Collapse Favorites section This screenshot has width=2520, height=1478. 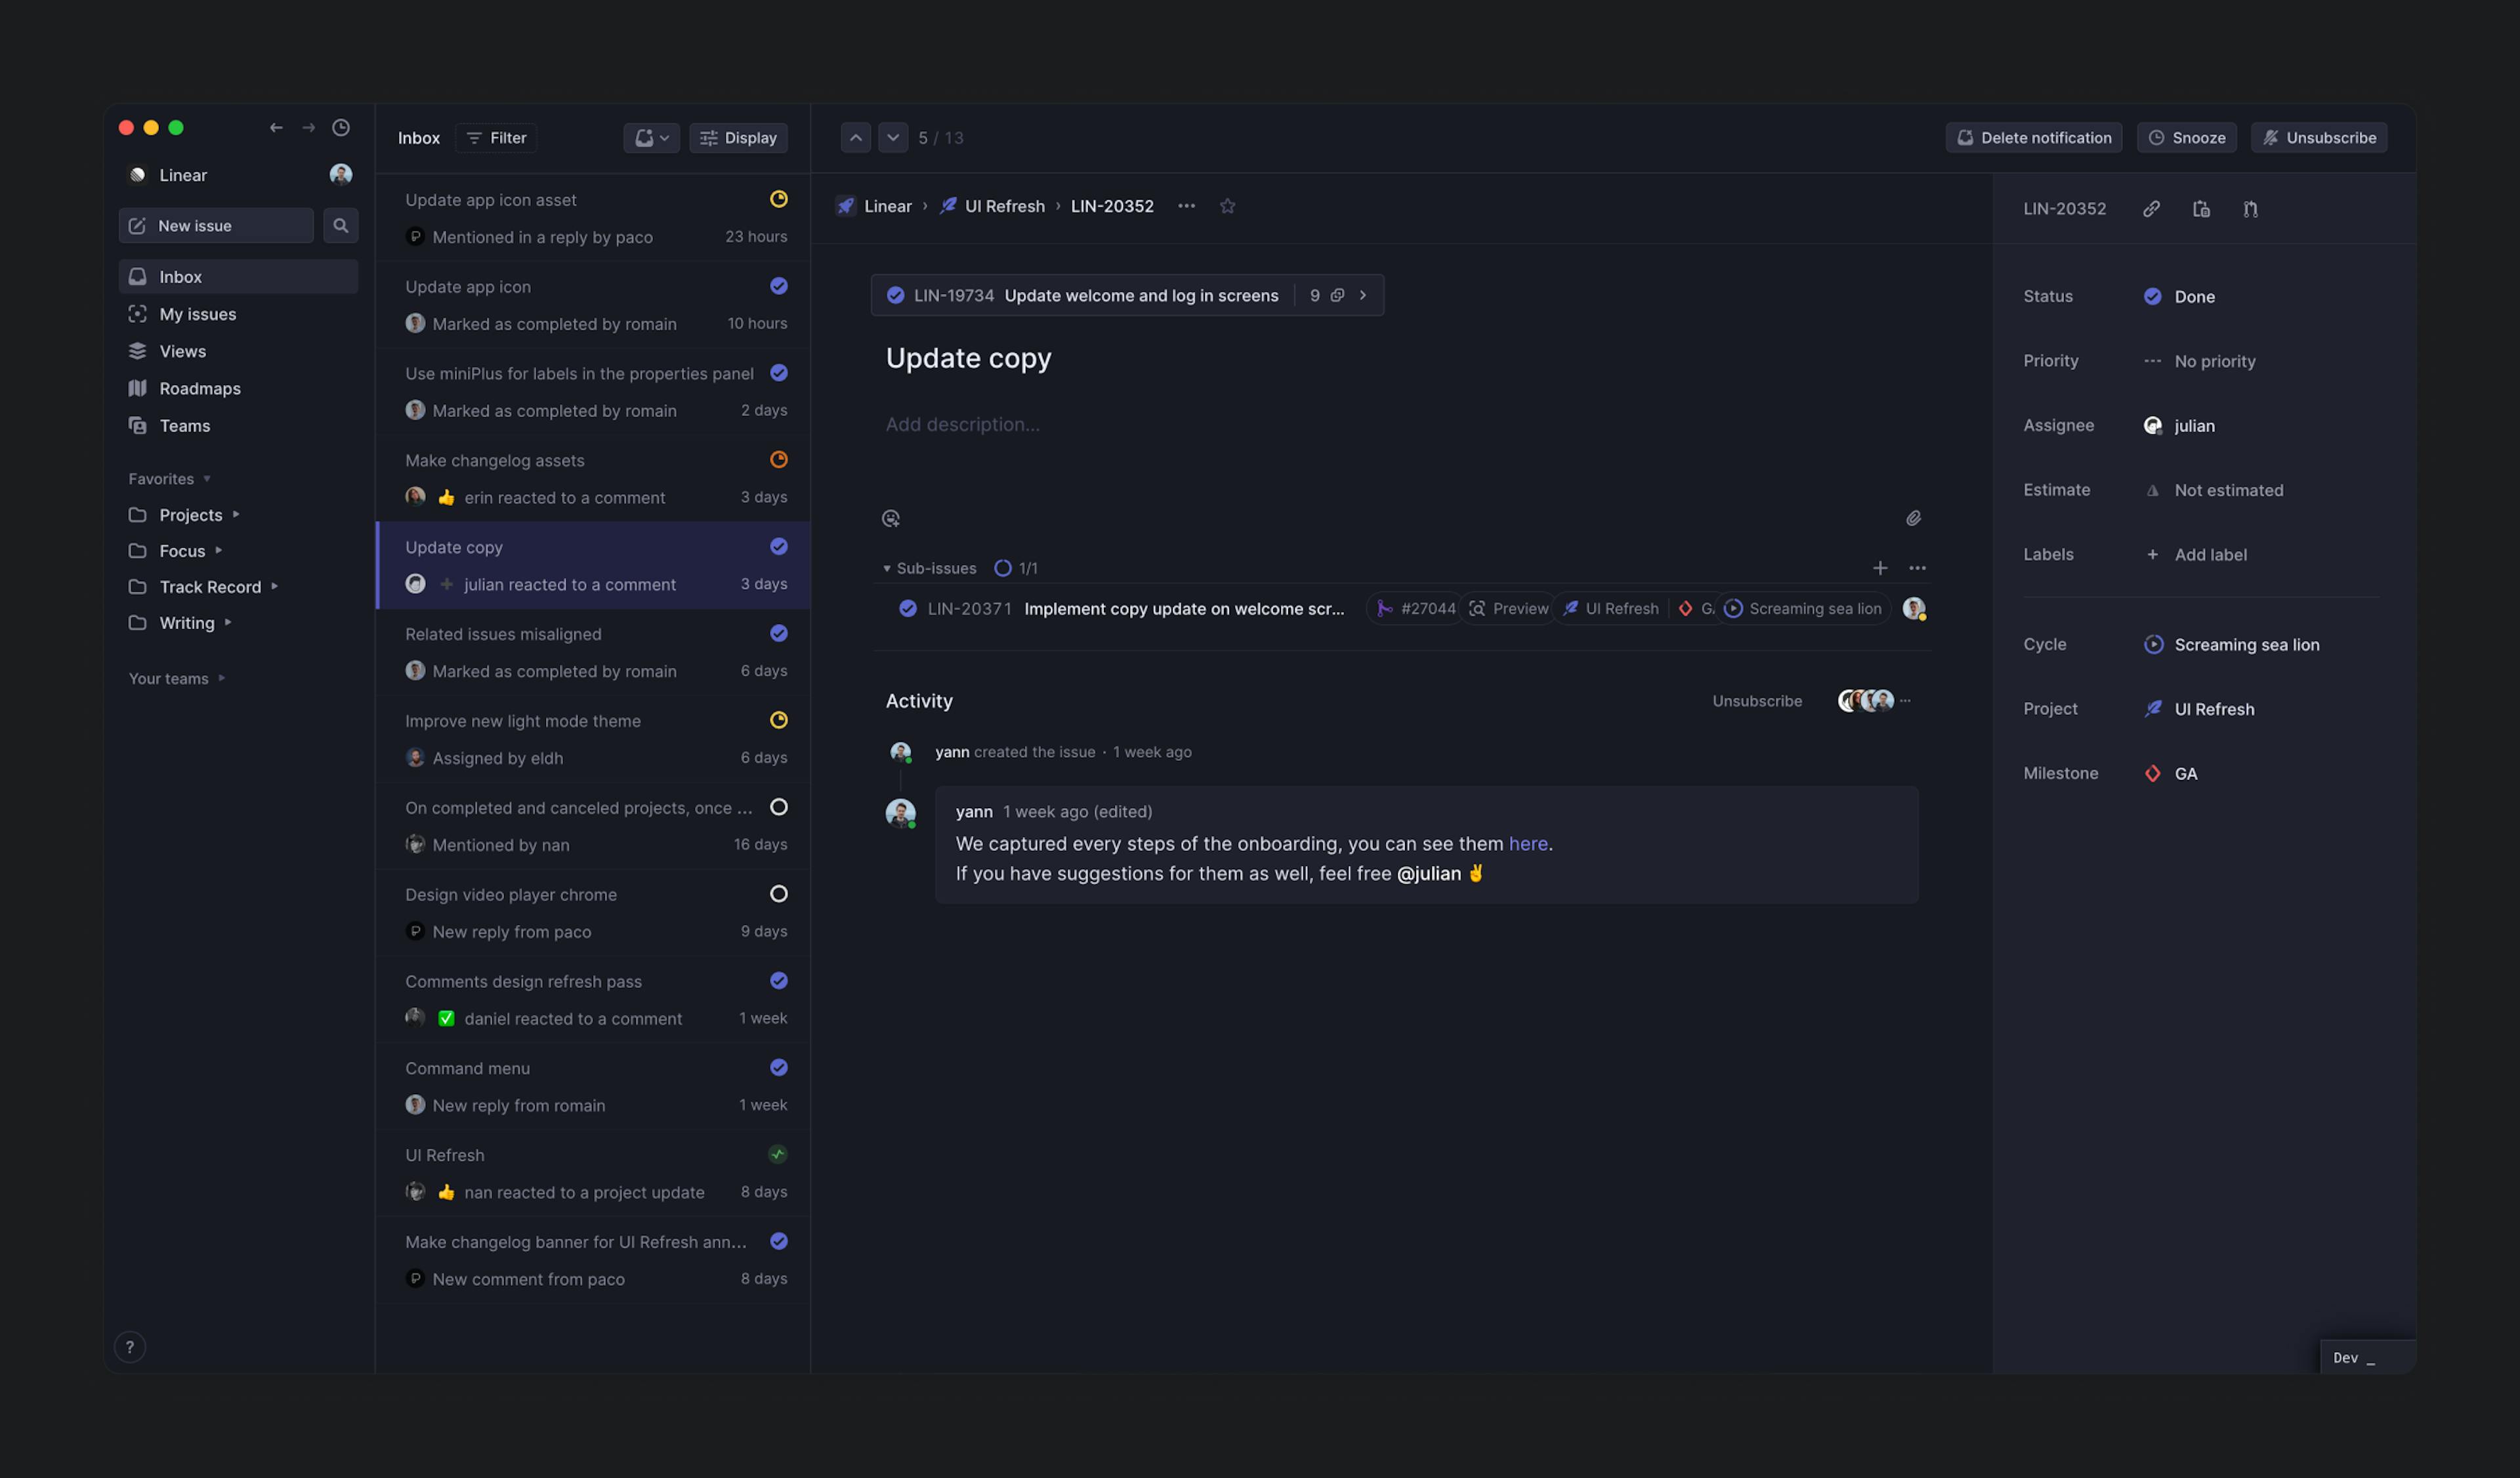[x=207, y=479]
